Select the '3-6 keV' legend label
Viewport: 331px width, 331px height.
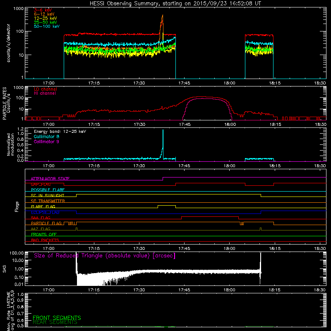click(43, 10)
